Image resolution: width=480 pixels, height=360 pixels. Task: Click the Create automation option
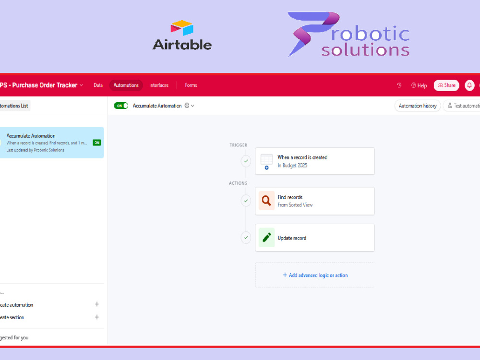(16, 305)
